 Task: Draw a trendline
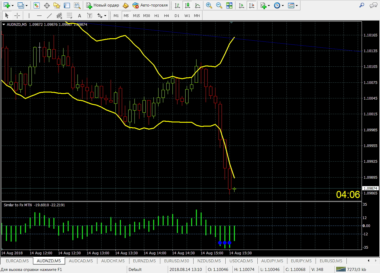pos(49,16)
